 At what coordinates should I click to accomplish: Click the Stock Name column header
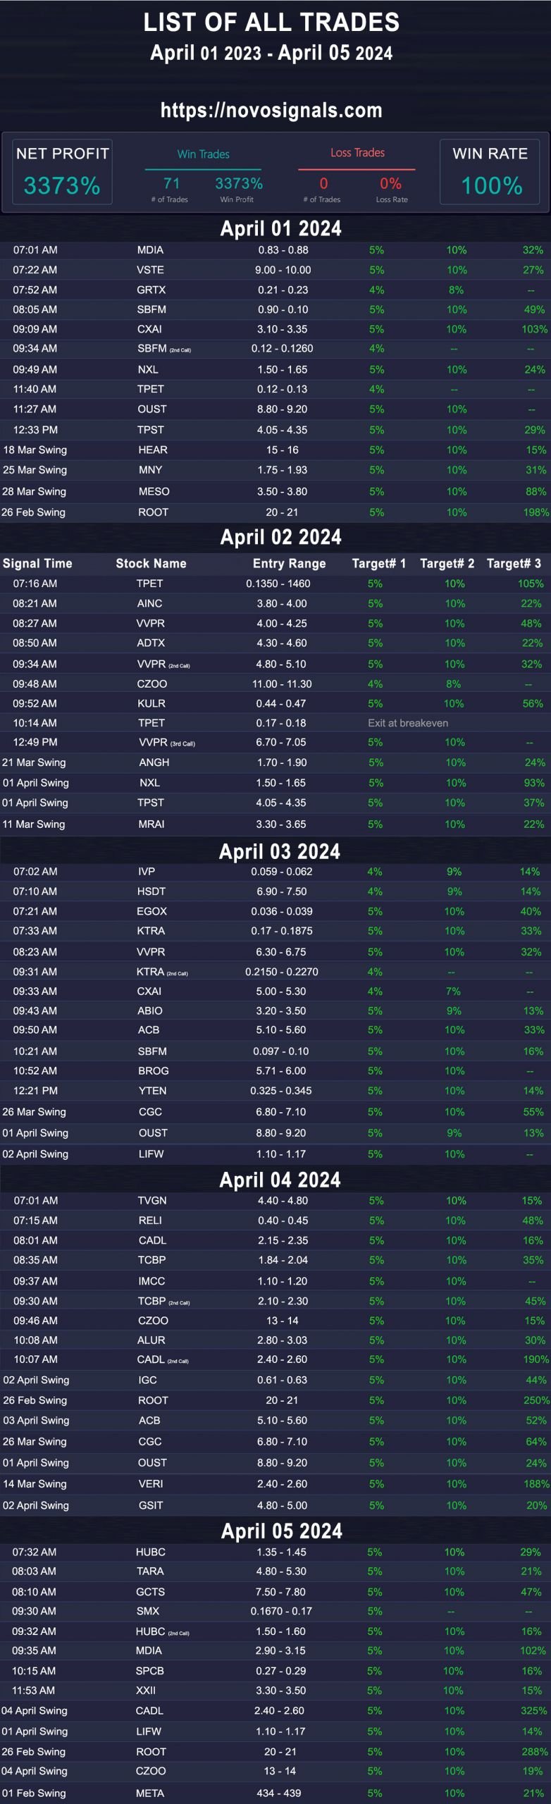(151, 563)
